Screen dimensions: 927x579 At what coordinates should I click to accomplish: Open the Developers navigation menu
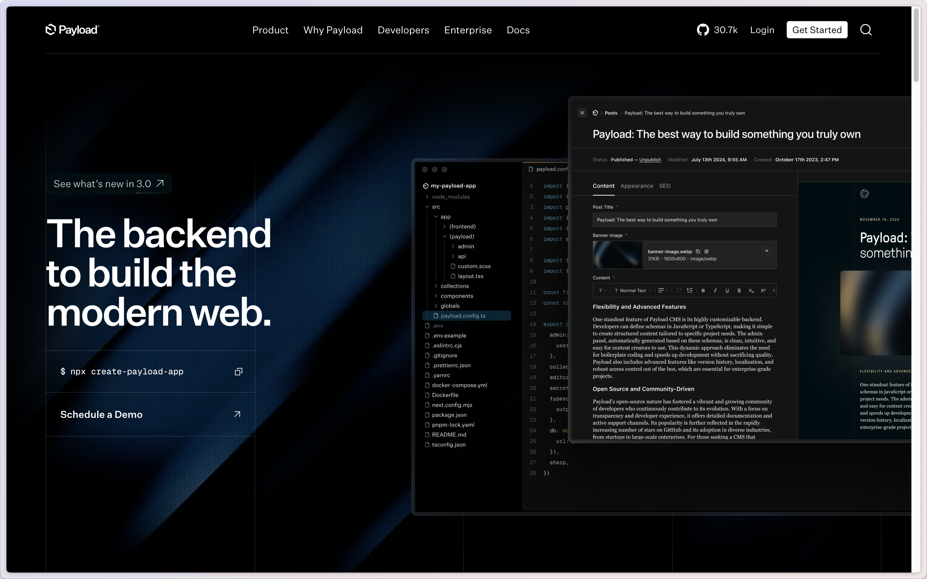403,30
